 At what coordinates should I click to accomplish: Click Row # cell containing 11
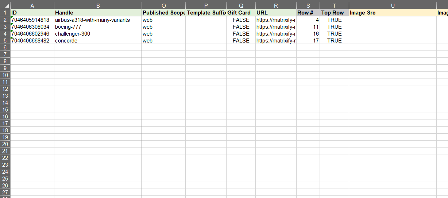[x=308, y=27]
